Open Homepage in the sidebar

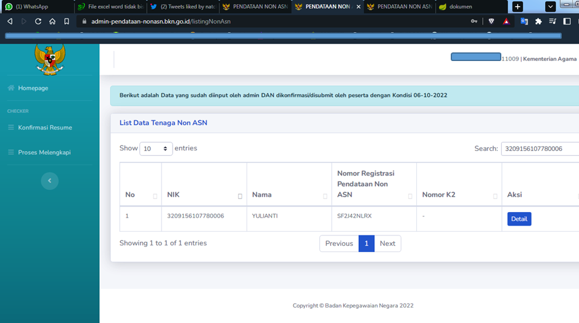pyautogui.click(x=33, y=88)
